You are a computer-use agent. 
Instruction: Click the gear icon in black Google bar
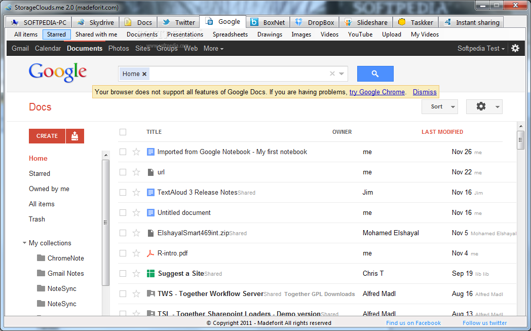pos(515,48)
